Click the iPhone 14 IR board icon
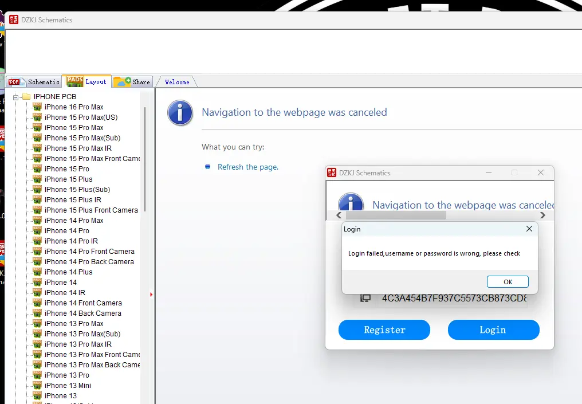Screen dimensions: 582x404 [37, 293]
